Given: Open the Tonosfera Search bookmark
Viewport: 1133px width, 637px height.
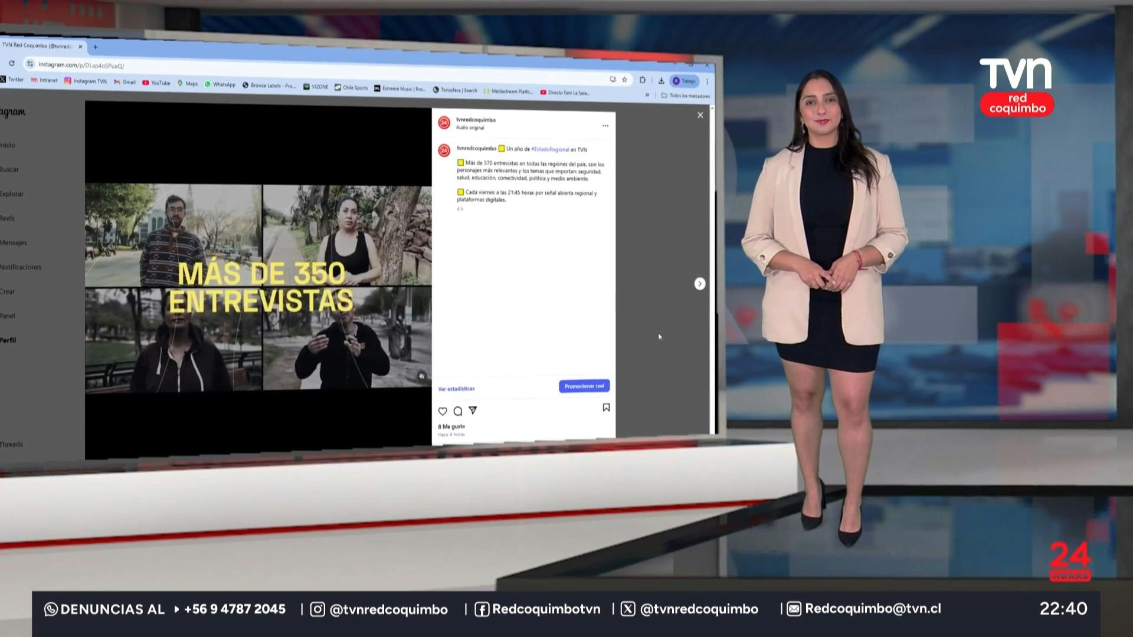Looking at the screenshot, I should pos(455,90).
